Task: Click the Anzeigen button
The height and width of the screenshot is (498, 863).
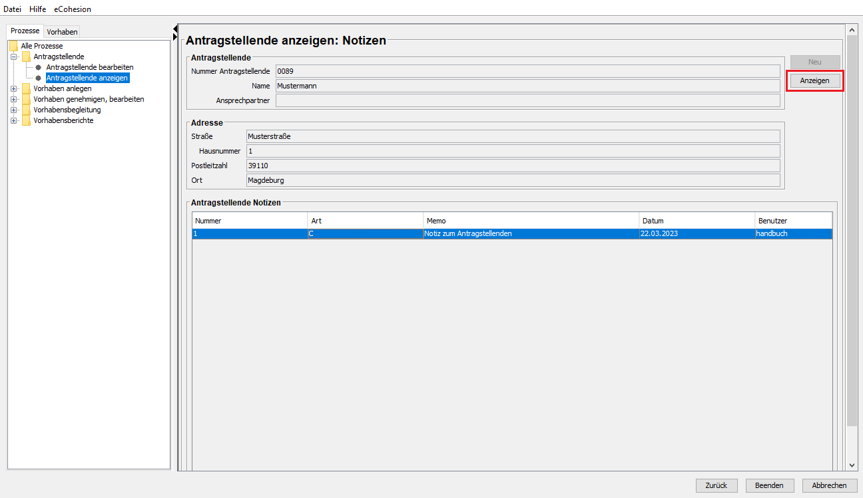Action: (815, 80)
